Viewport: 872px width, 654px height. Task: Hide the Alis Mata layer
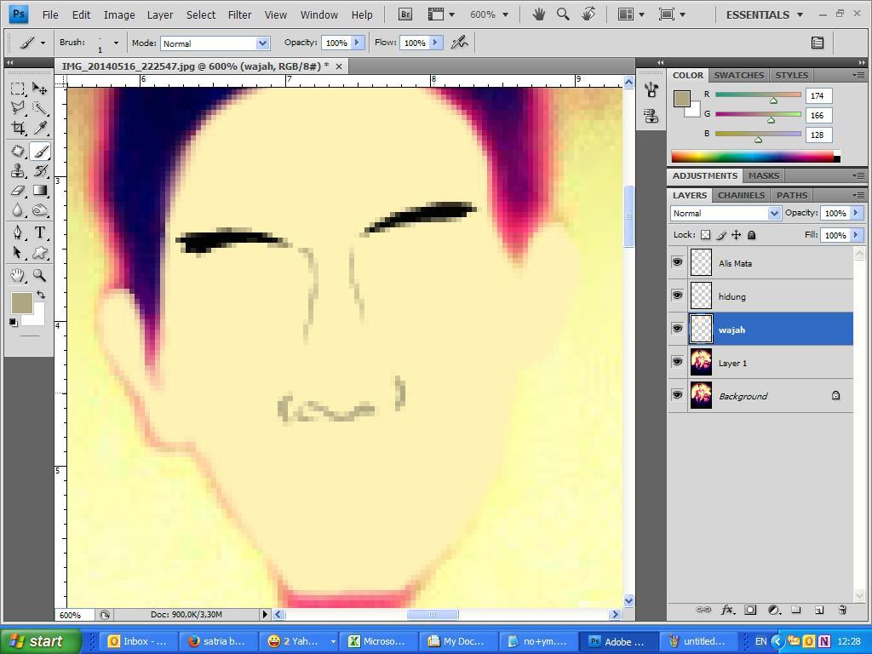677,262
